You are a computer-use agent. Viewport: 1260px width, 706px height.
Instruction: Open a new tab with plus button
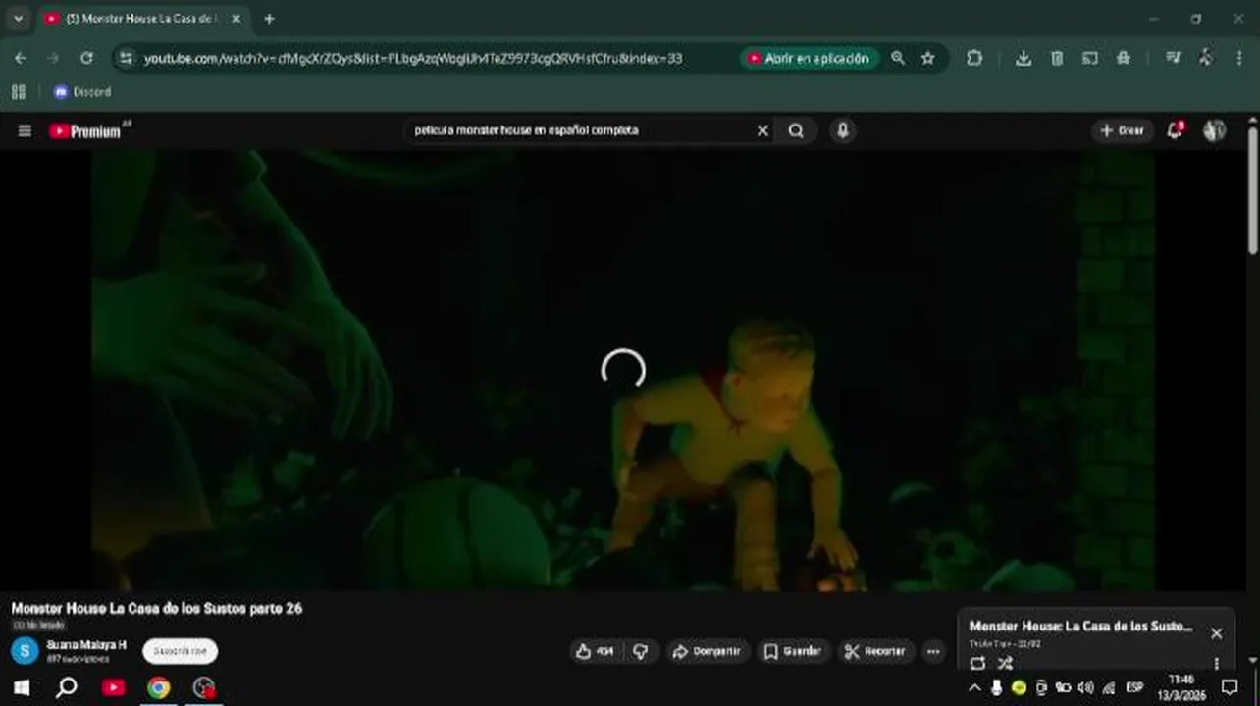pyautogui.click(x=269, y=19)
